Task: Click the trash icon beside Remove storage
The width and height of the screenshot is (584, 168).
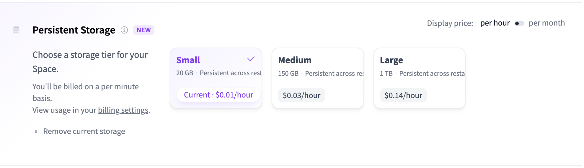Action: pyautogui.click(x=36, y=131)
